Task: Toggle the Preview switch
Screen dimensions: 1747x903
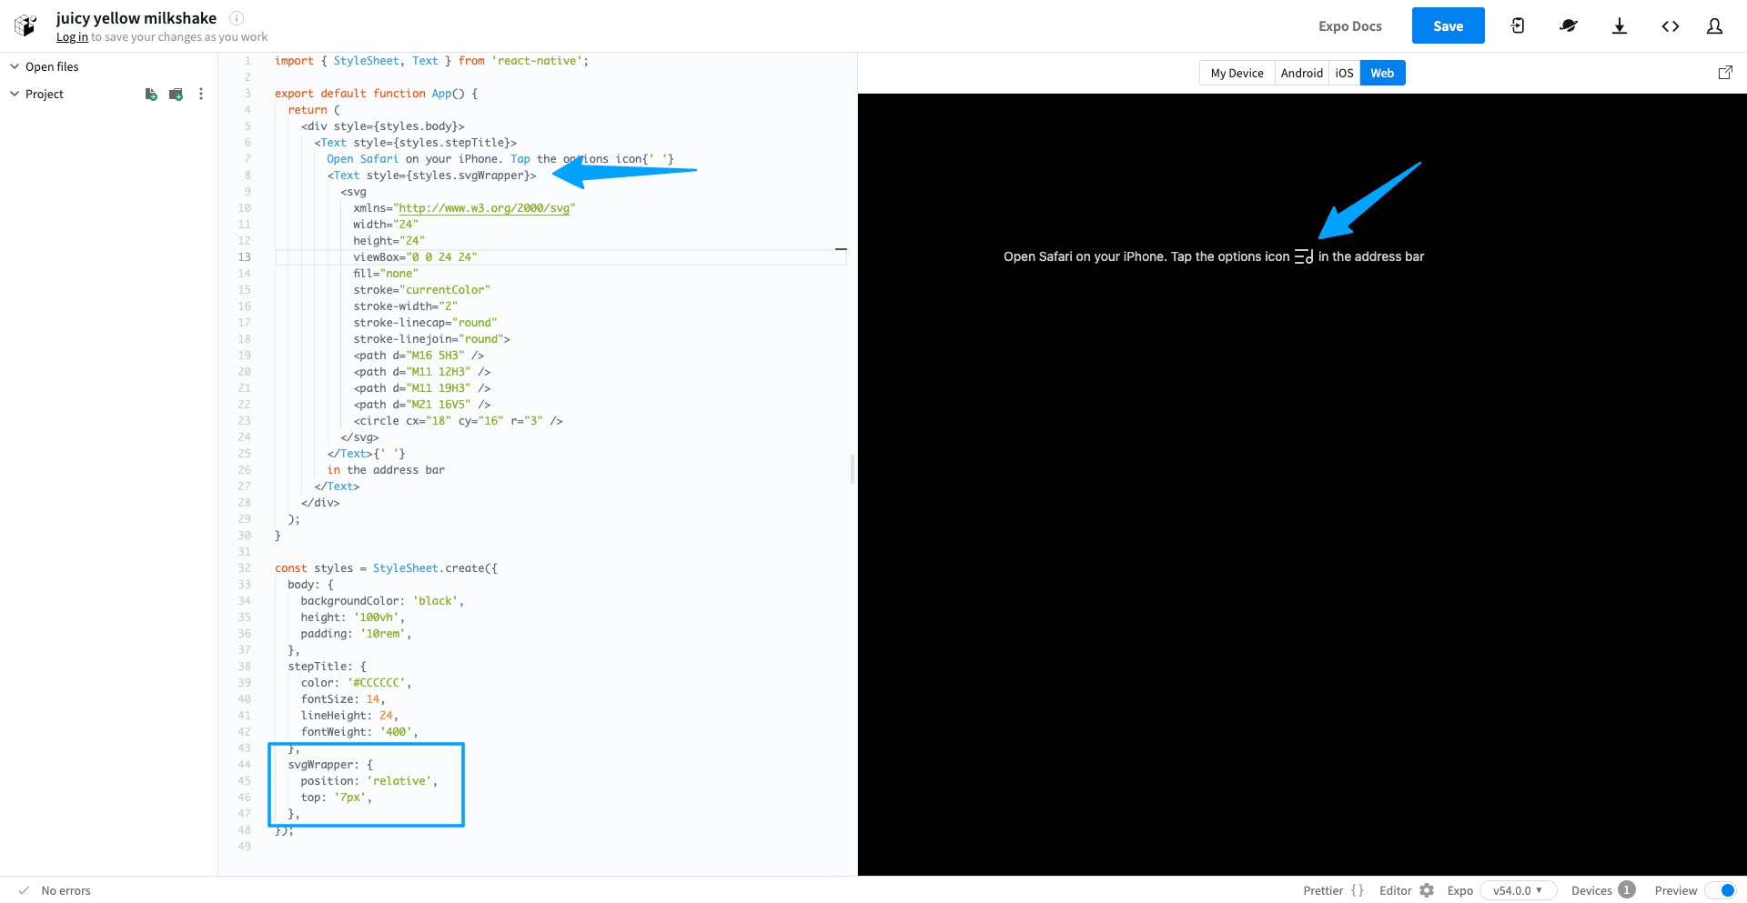Action: (1720, 890)
